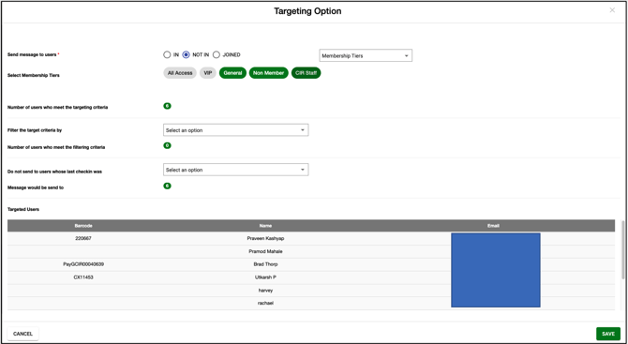Viewport: 628px width, 344px height.
Task: Select the Brad Thorp name cell
Action: (x=265, y=264)
